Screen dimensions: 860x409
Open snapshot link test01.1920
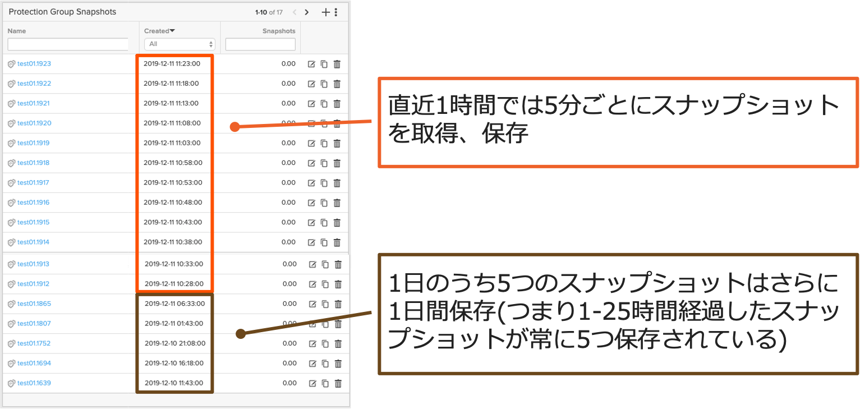coord(34,123)
